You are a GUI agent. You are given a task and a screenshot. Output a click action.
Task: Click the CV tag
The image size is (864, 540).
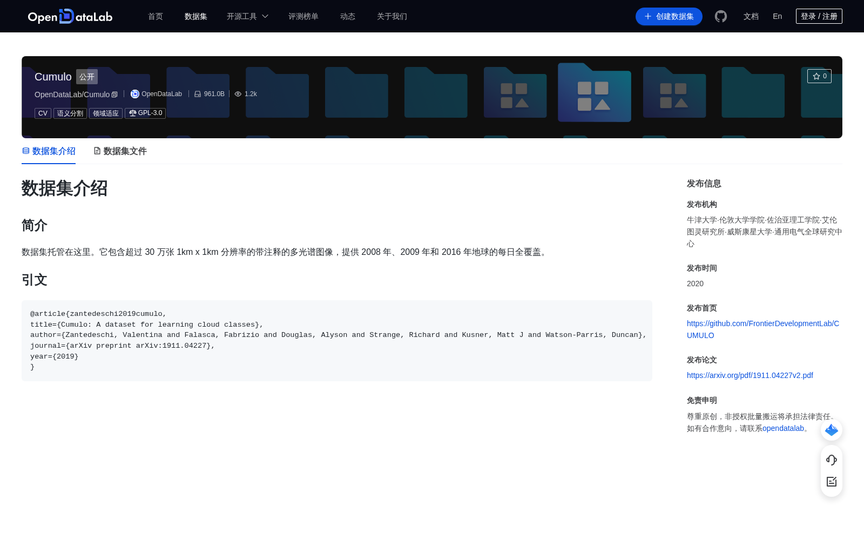[43, 113]
